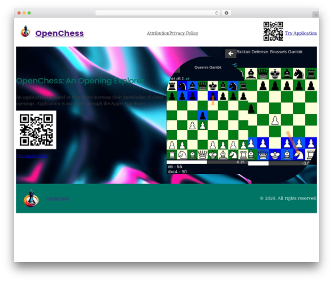This screenshot has height=282, width=333.
Task: Open the footer OpenChess link
Action: [x=58, y=198]
